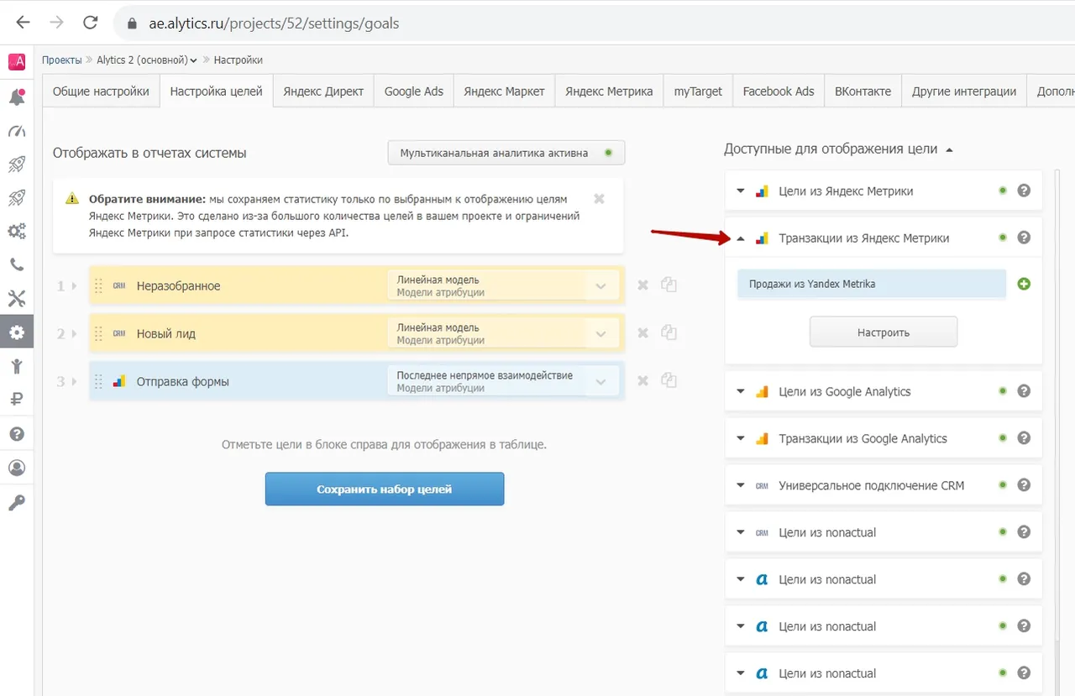Collapse Доступные для отображения цели list

(x=950, y=150)
